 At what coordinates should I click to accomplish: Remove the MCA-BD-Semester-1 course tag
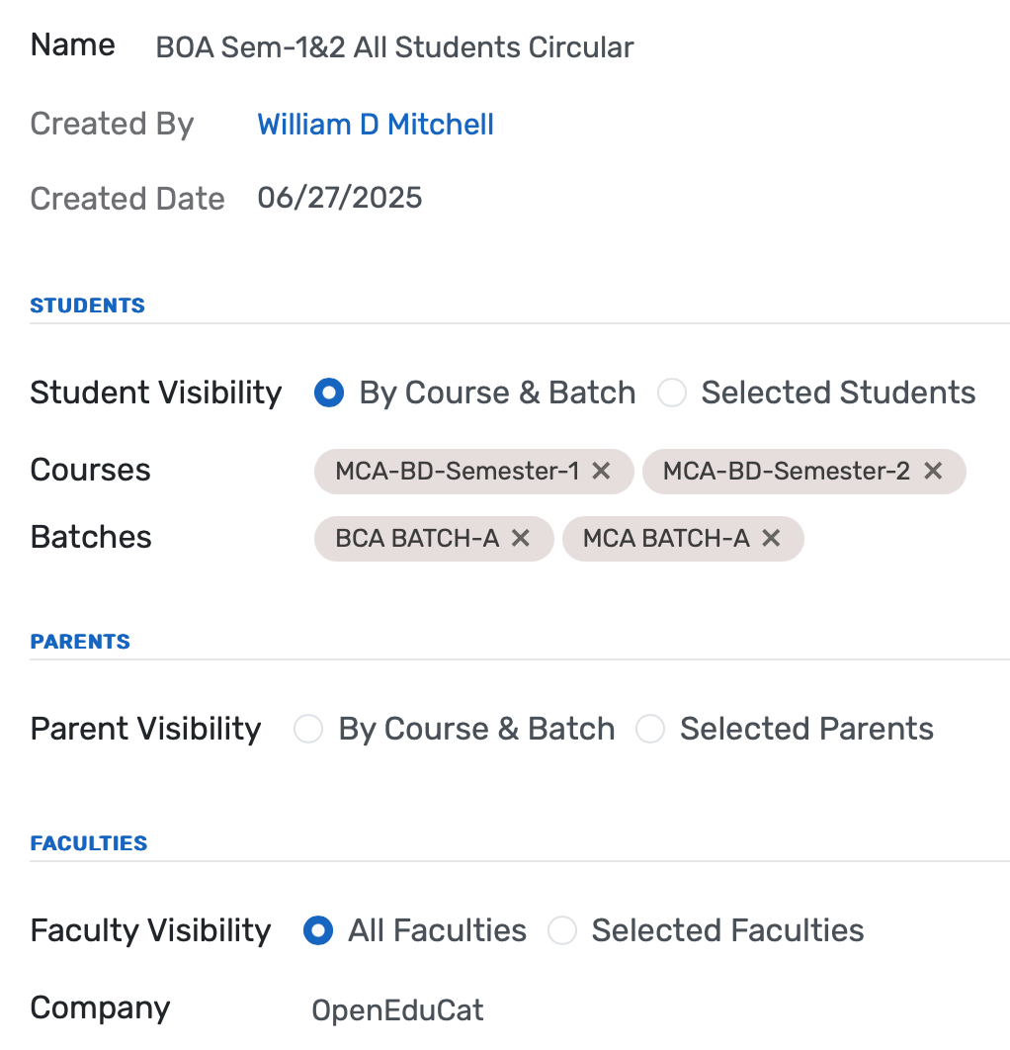[x=601, y=472]
